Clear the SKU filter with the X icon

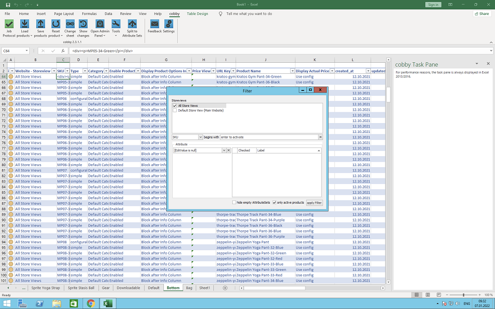(x=320, y=137)
